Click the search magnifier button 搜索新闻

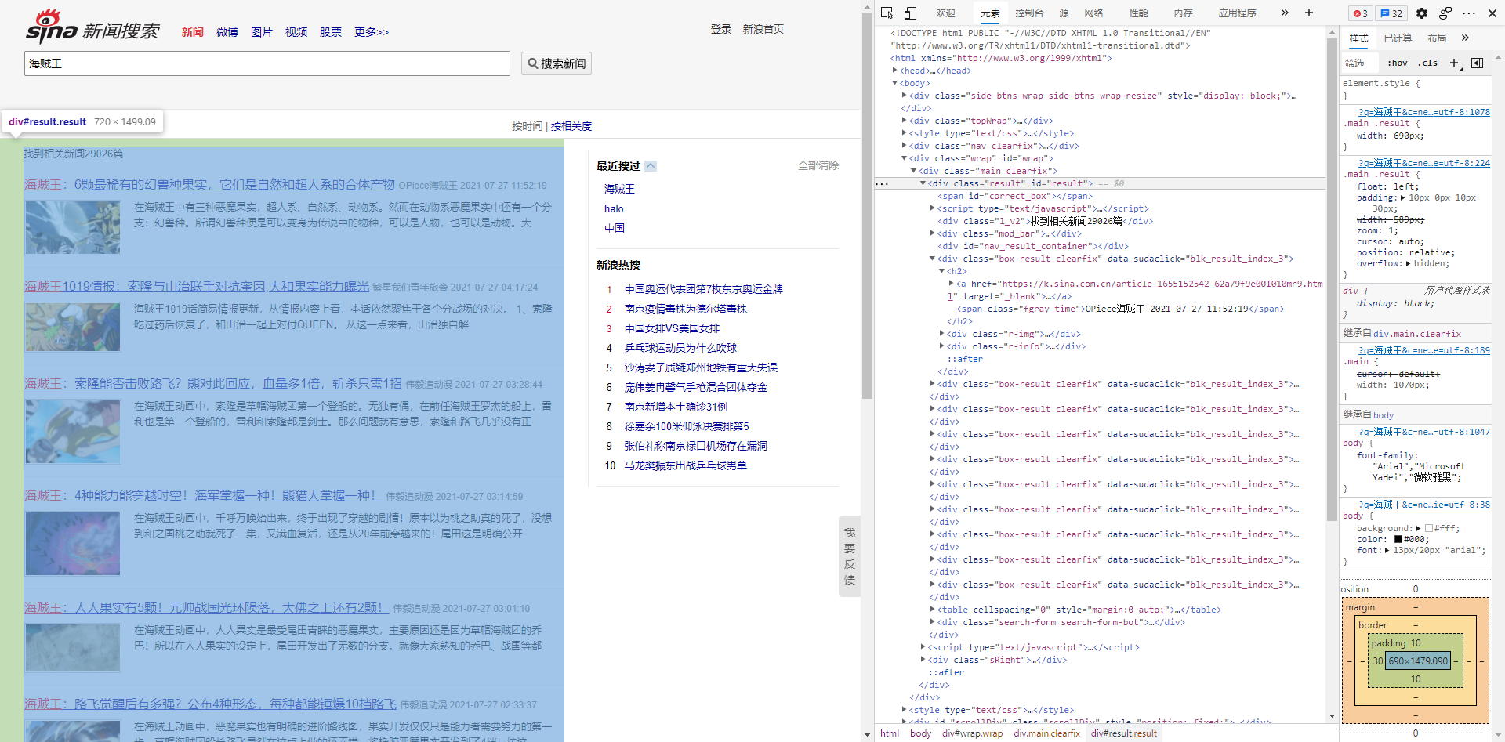tap(557, 63)
